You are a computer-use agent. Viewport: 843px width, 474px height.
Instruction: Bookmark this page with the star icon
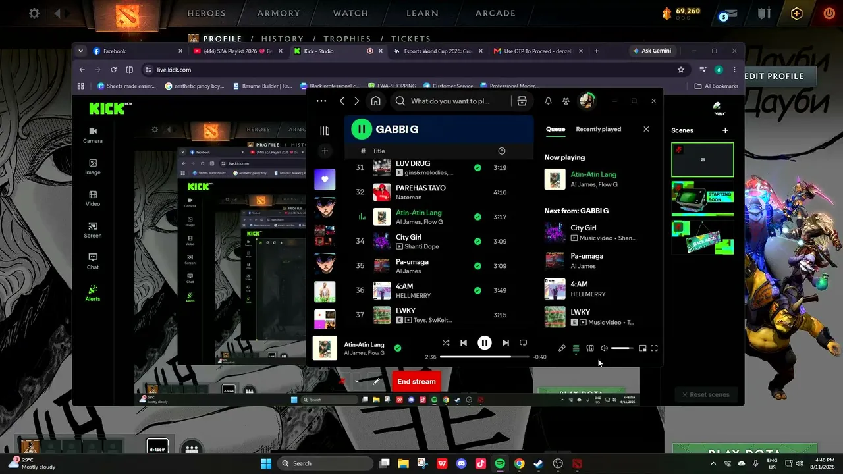[x=681, y=70]
